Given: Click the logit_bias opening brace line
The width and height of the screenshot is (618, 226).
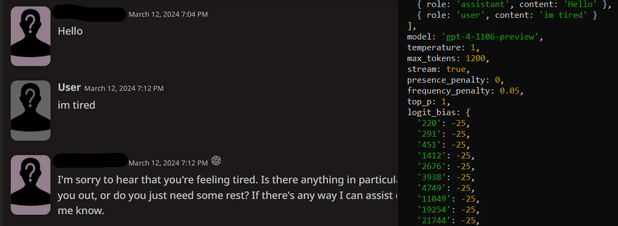Looking at the screenshot, I should coord(439,112).
